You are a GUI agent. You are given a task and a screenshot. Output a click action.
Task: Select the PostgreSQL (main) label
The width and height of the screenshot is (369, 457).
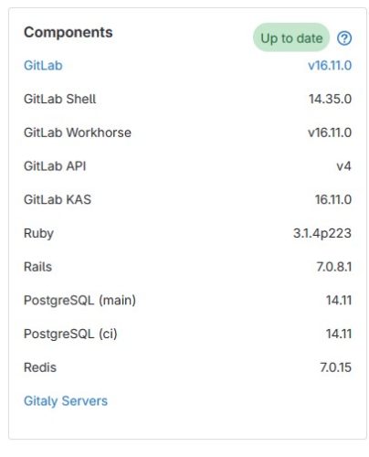pos(79,301)
